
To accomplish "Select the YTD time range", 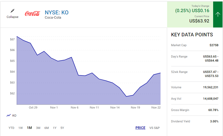I will [x=11, y=128].
